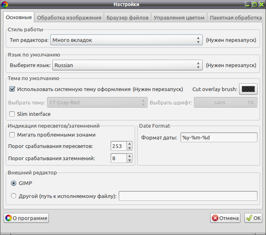
Task: Increase the Порог срабатывания затемнений value
Action: pos(129,156)
